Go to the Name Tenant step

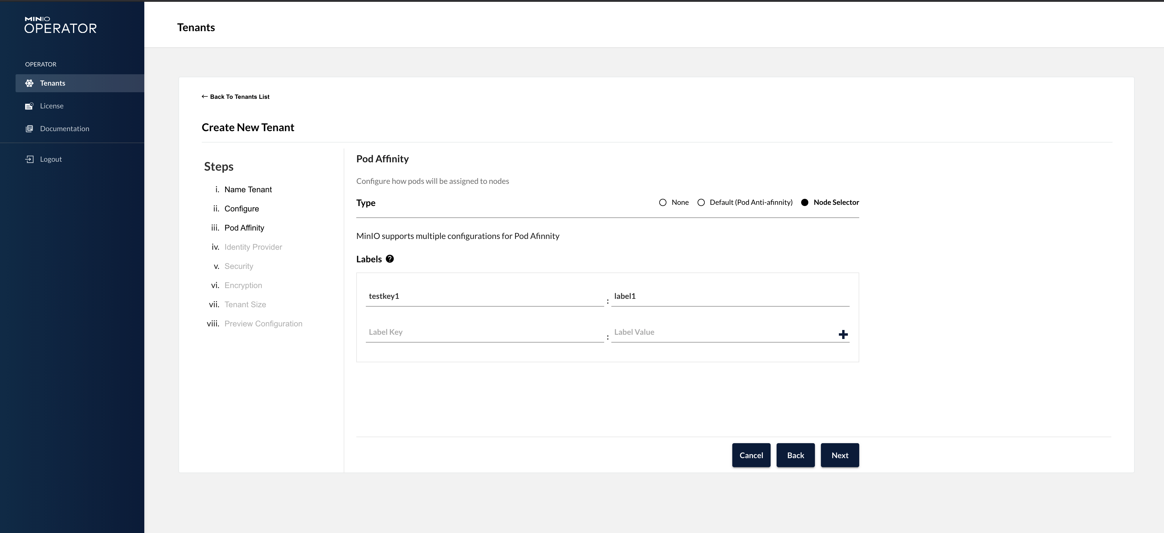(248, 190)
